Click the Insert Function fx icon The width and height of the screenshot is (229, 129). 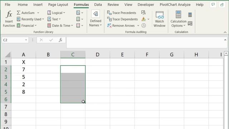(x=9, y=14)
